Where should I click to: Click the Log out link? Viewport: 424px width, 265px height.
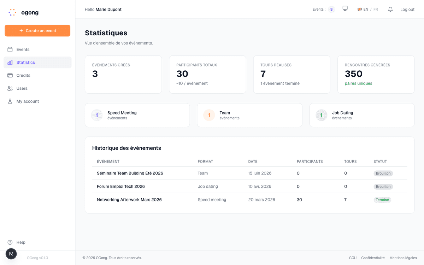(x=407, y=10)
